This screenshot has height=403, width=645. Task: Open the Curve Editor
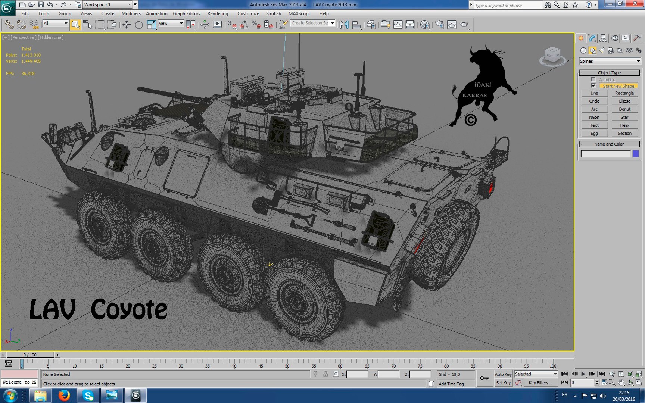398,25
